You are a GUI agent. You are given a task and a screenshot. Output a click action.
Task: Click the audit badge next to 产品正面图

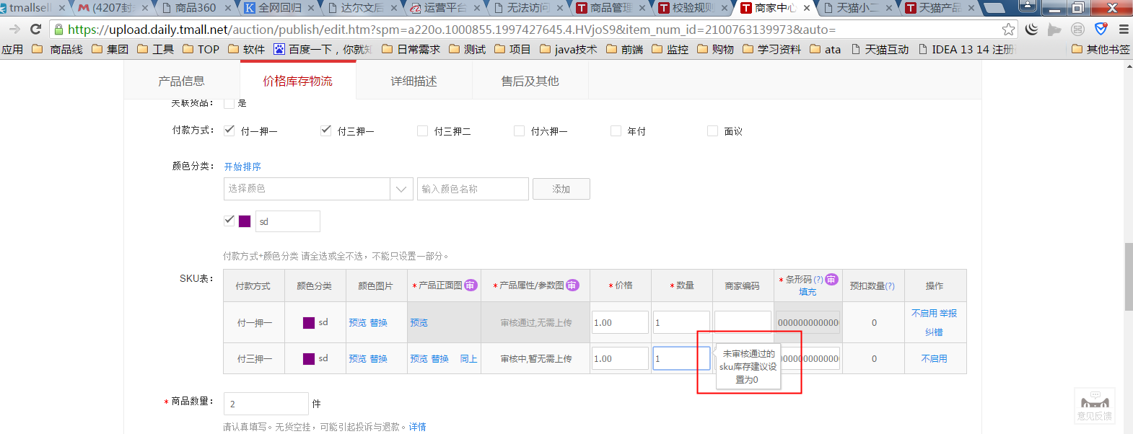click(471, 285)
